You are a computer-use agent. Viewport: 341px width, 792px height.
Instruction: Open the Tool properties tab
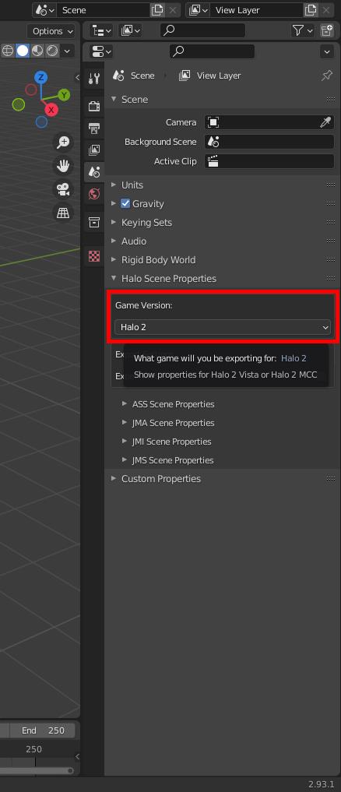[94, 79]
